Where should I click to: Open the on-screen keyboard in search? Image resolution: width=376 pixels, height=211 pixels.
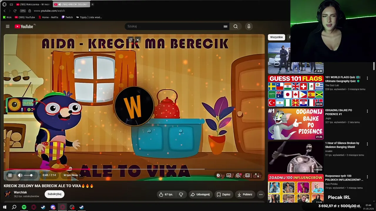pos(225,26)
